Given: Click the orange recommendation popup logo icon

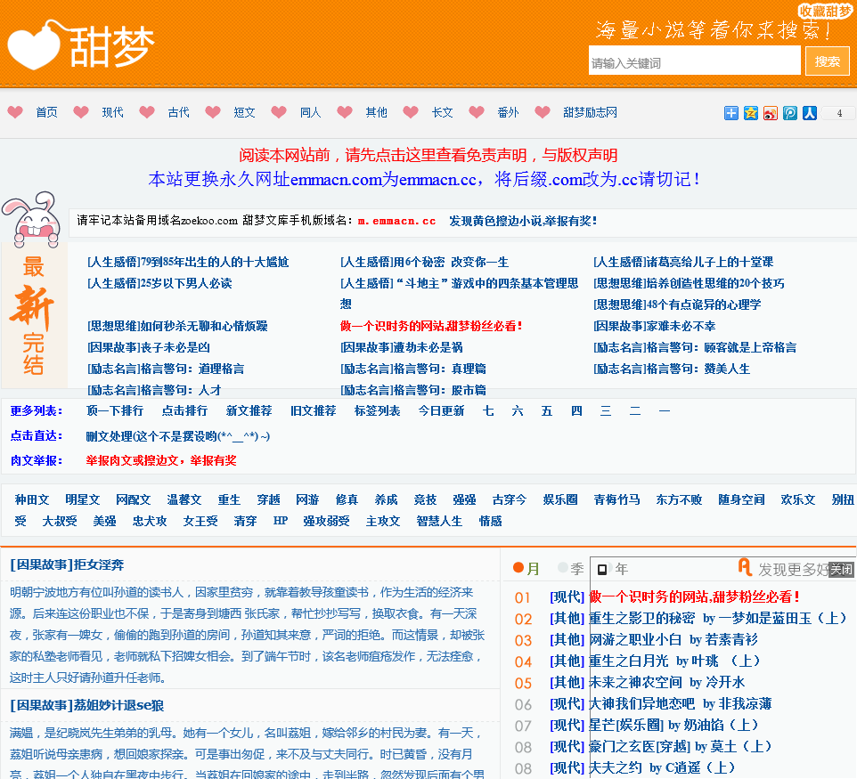Looking at the screenshot, I should [x=745, y=567].
